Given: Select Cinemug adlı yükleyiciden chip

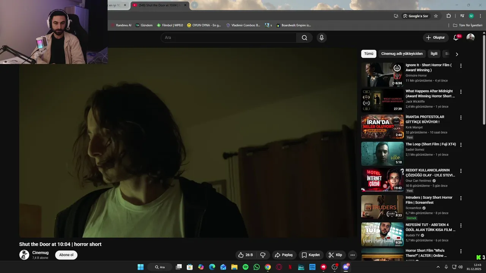Looking at the screenshot, I should pos(402,54).
